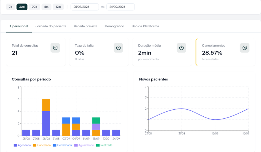
Task: Choose the 90d time range
Action: coord(34,7)
